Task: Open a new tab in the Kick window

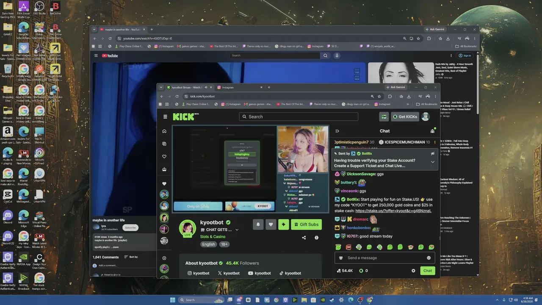Action: (x=269, y=87)
